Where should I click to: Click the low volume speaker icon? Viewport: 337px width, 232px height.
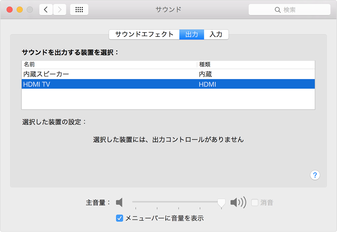pyautogui.click(x=120, y=203)
